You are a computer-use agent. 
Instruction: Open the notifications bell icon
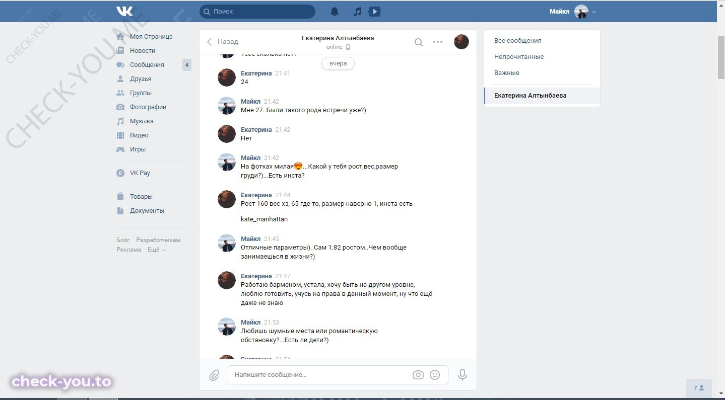335,12
